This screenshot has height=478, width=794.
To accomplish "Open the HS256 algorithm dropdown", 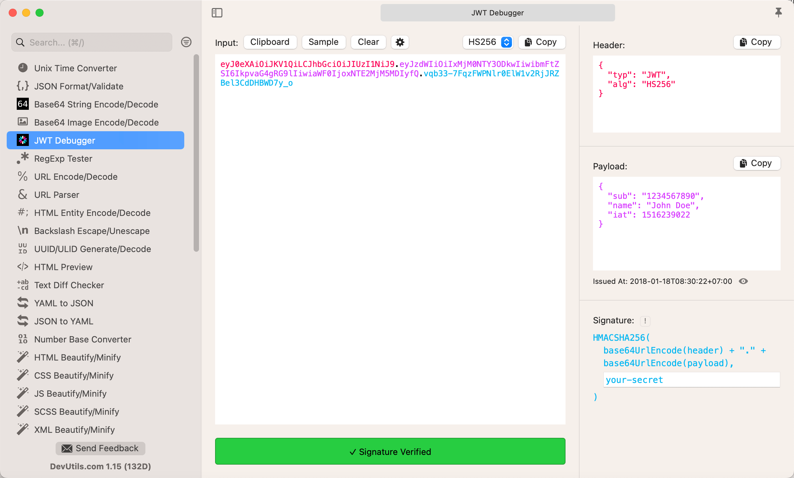I will tap(488, 42).
